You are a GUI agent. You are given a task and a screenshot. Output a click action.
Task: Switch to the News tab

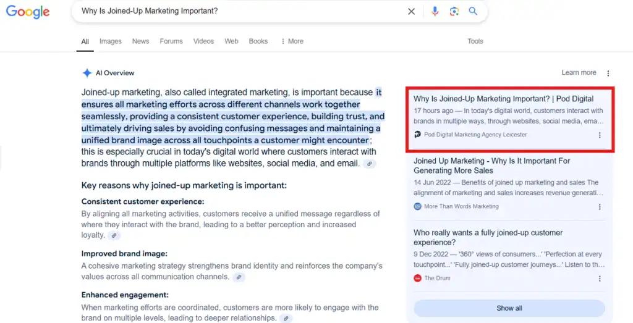(140, 41)
